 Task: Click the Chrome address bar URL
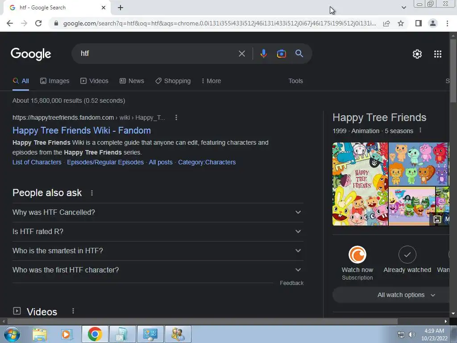click(220, 23)
